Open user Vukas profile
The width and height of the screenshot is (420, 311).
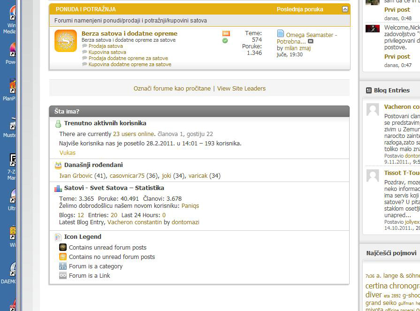point(67,152)
